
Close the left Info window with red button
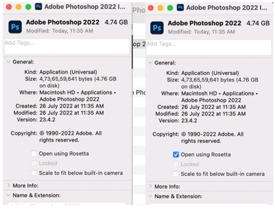pos(9,7)
